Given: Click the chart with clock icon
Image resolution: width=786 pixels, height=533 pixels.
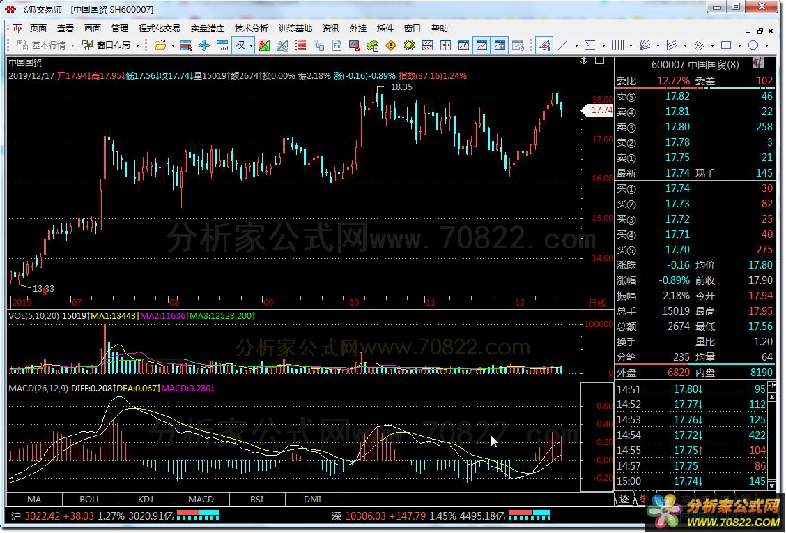Looking at the screenshot, I should point(518,45).
